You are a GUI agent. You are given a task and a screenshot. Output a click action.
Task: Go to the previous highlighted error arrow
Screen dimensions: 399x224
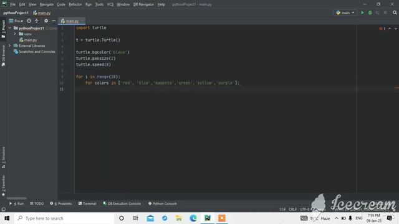[390, 29]
